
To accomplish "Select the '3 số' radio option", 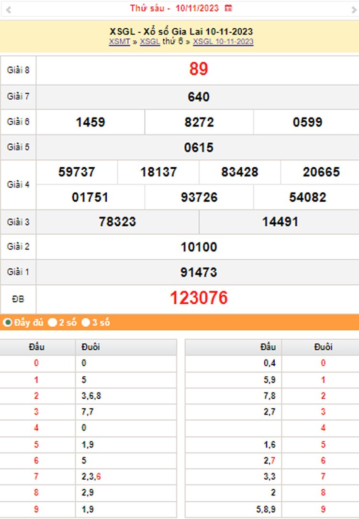I will point(86,323).
